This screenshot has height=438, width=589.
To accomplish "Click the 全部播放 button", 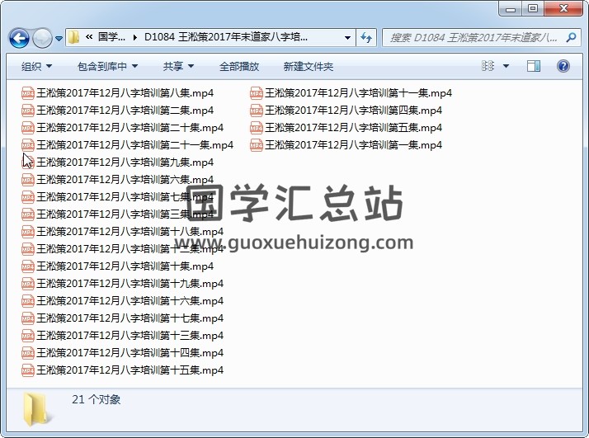I will 239,67.
